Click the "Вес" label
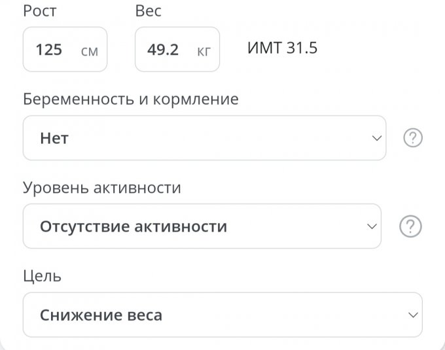 [148, 11]
